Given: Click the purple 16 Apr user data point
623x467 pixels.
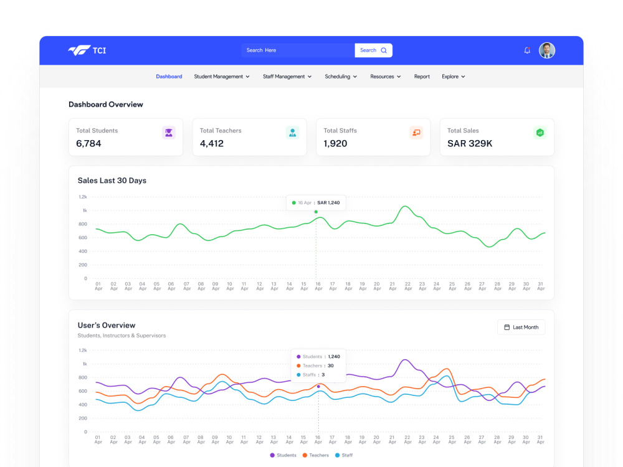Looking at the screenshot, I should [318, 387].
